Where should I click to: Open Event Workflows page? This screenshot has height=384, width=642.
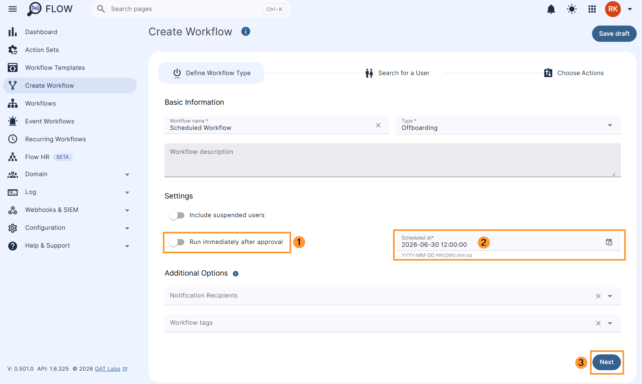coord(70,121)
